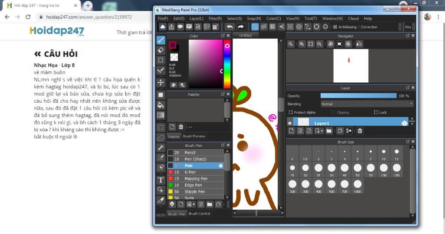Viewport: 445px width, 234px height.
Task: Select the Eraser tool
Action: [161, 50]
